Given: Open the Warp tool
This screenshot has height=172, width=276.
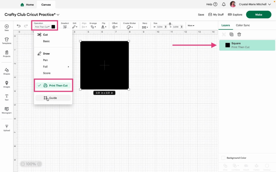Looking at the screenshot, I should [x=145, y=27].
